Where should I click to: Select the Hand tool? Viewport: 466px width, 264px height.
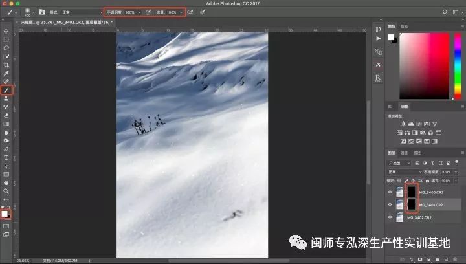[x=6, y=183]
